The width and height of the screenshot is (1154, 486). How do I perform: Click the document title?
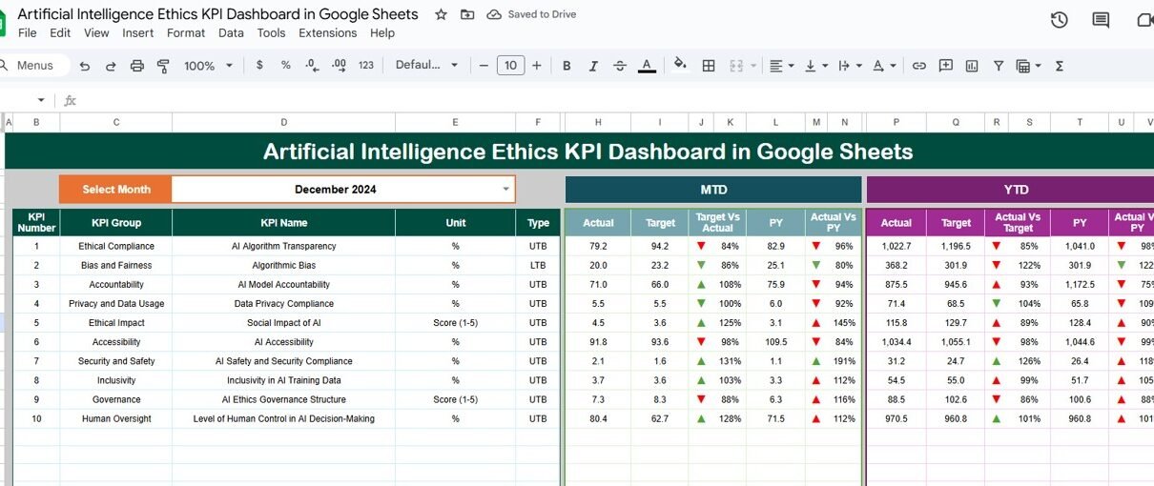coord(217,14)
